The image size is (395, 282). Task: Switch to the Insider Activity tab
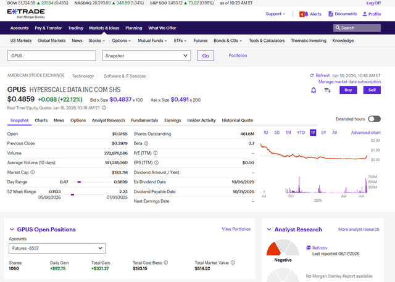coord(201,120)
